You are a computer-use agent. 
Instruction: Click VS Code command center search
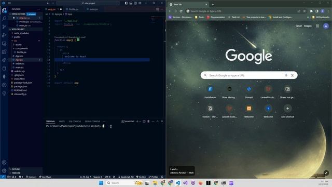tap(88, 3)
